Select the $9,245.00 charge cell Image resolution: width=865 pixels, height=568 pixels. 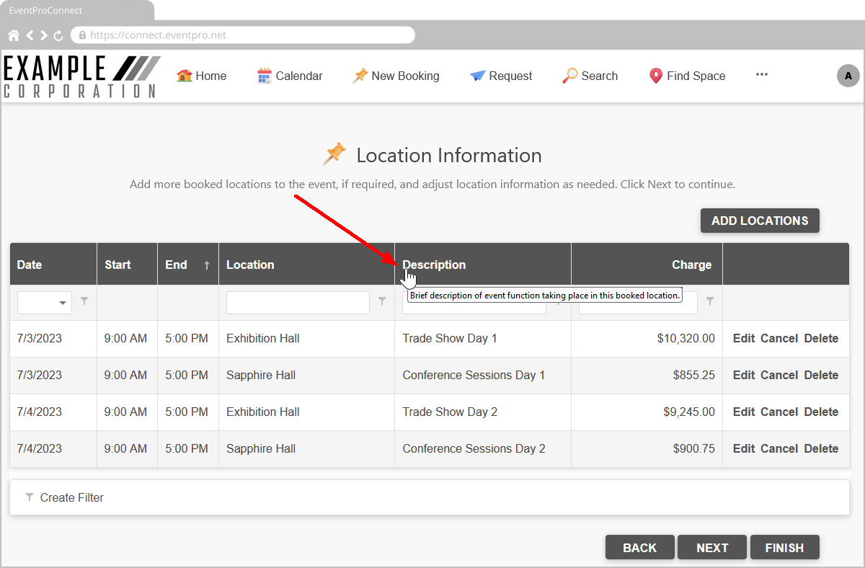pyautogui.click(x=647, y=412)
